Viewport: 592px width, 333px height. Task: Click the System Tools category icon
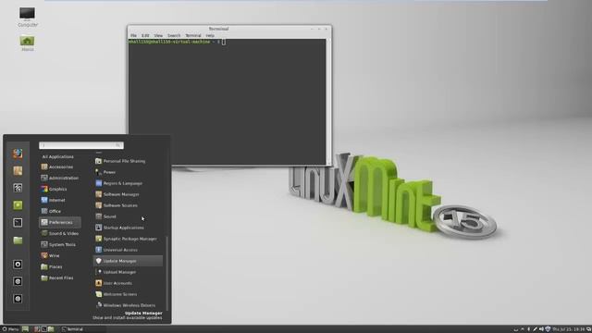(44, 244)
